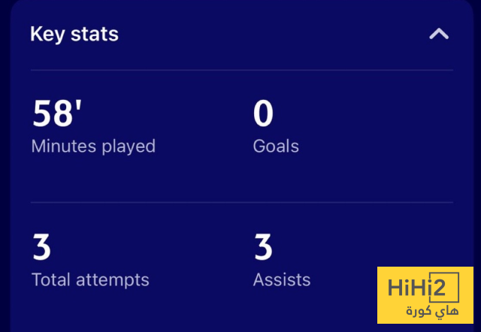The image size is (481, 332).
Task: Click the word 'Minutes' under 58'
Action: (62, 146)
